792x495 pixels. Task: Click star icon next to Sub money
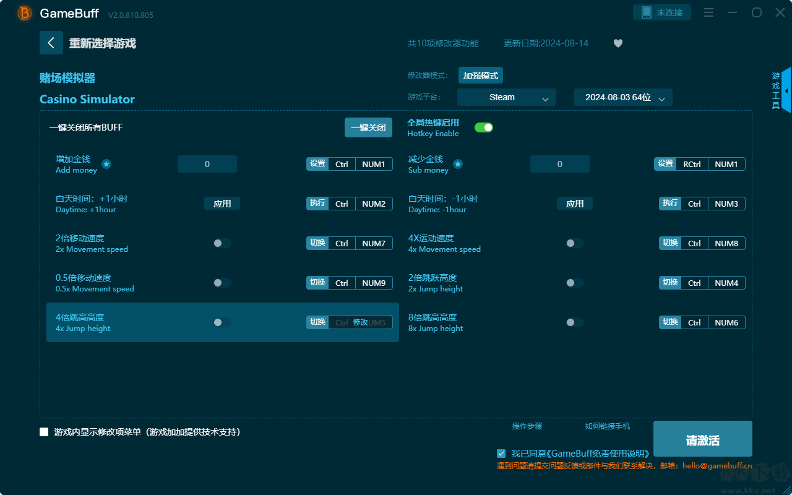[458, 164]
